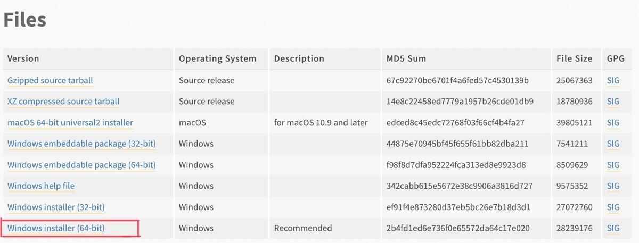This screenshot has height=243, width=639.
Task: Download Windows embeddable package (32-bit)
Action: 81,144
